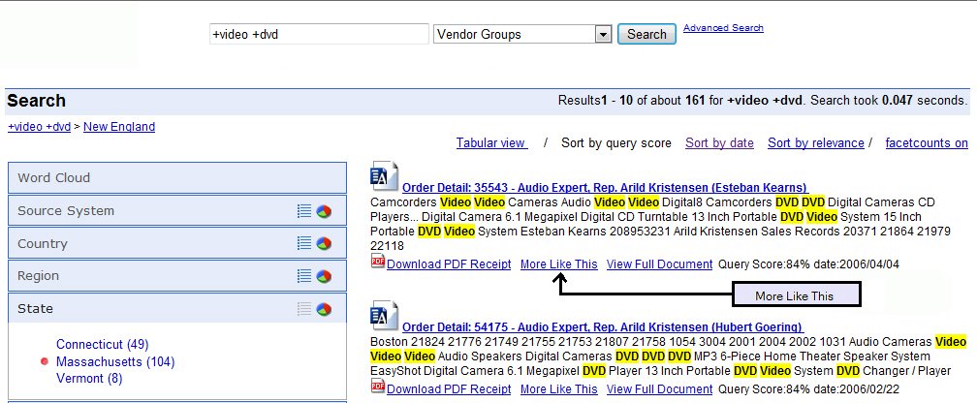Open pie chart for Source System facet
The width and height of the screenshot is (977, 403).
click(x=324, y=211)
